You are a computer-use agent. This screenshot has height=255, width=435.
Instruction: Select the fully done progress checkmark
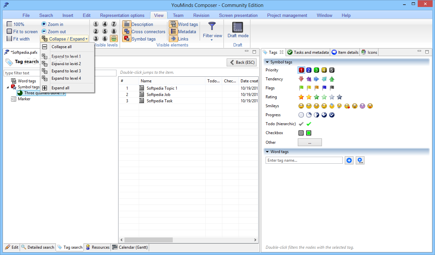332,115
